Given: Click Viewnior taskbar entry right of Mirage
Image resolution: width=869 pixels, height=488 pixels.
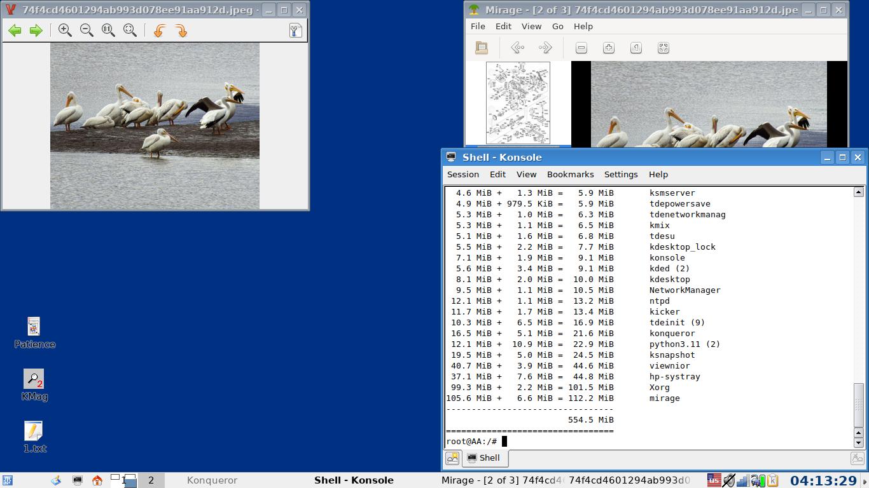Looking at the screenshot, I should click(629, 480).
